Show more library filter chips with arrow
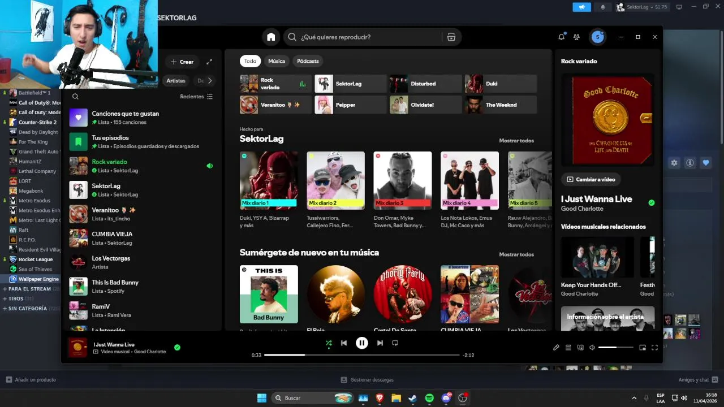 click(x=210, y=81)
